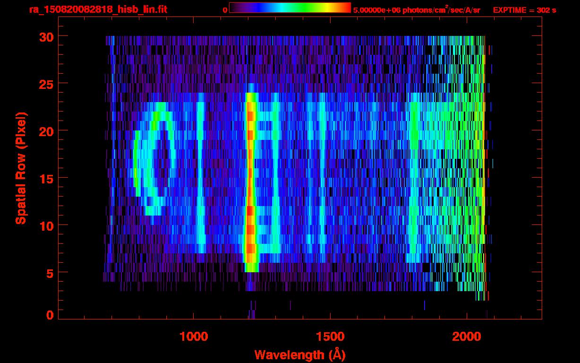Click the 5.00000e+06 photons/cm²/sec/Å/sr label

tap(417, 10)
